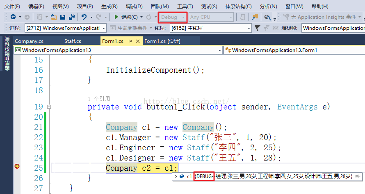Open the dropdown arrow next to Continue
The width and height of the screenshot is (365, 194).
[141, 17]
